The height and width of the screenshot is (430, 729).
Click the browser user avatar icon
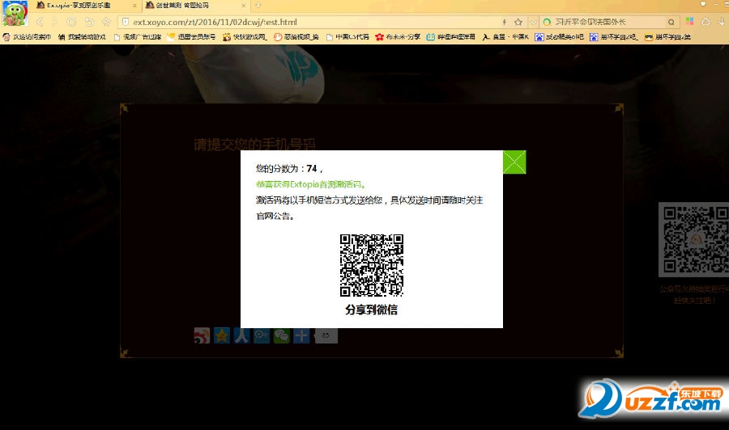point(15,14)
